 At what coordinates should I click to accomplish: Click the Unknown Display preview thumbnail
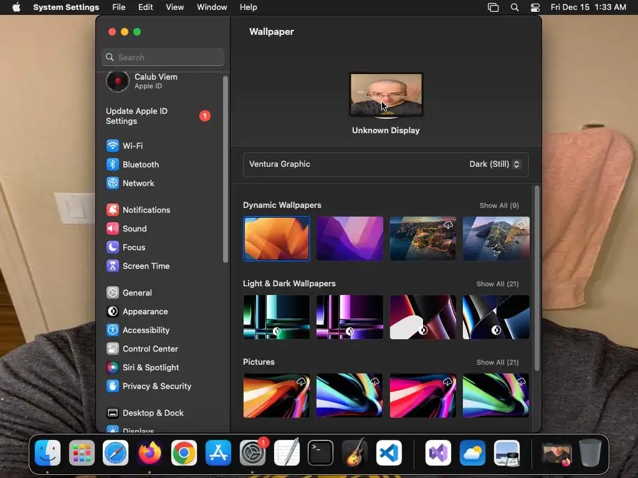pos(386,95)
